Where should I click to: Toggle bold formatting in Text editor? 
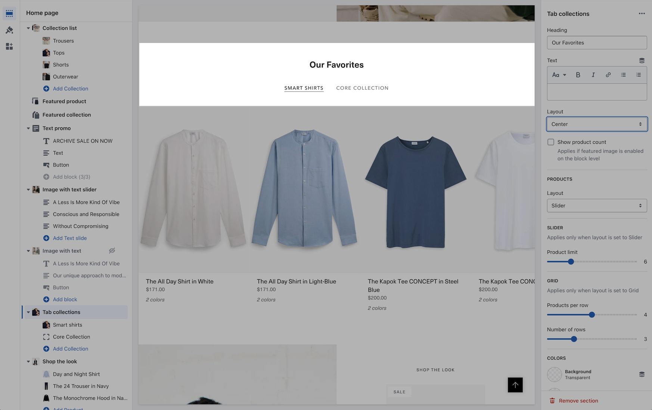578,75
